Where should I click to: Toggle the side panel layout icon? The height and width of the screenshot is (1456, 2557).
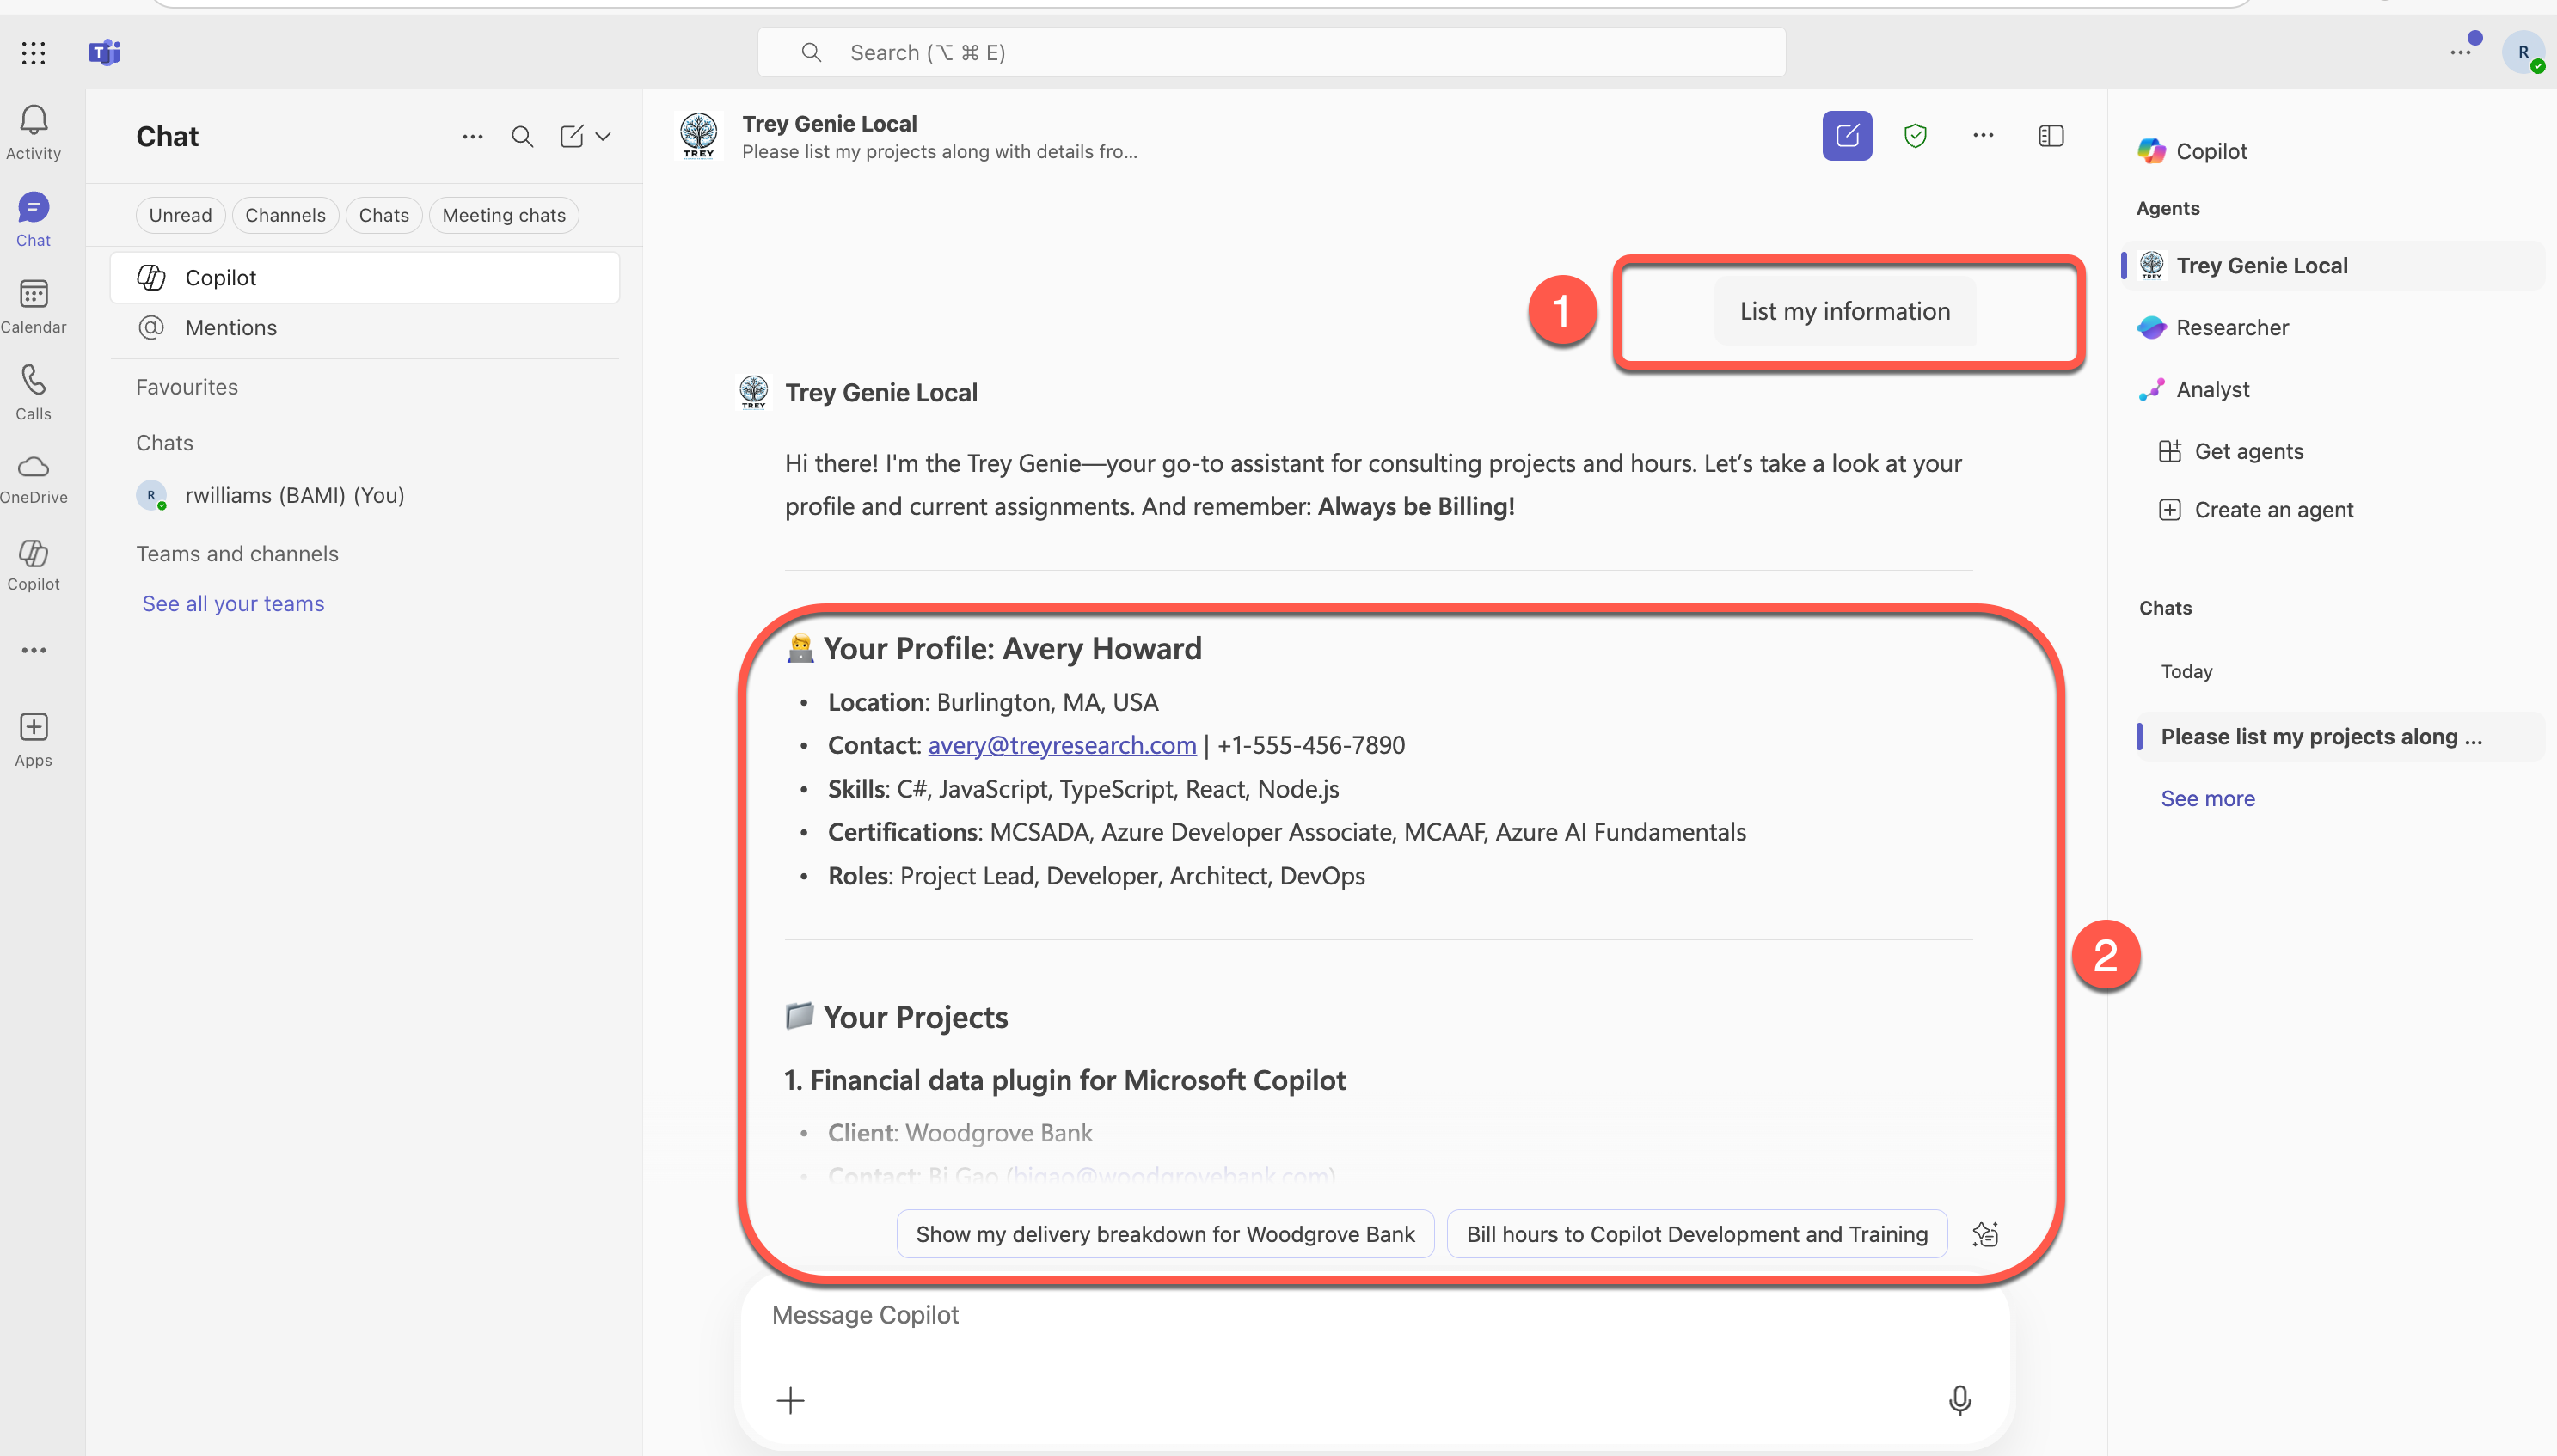click(x=2050, y=135)
